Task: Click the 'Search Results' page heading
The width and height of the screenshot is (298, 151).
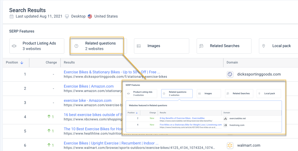Action: [27, 10]
